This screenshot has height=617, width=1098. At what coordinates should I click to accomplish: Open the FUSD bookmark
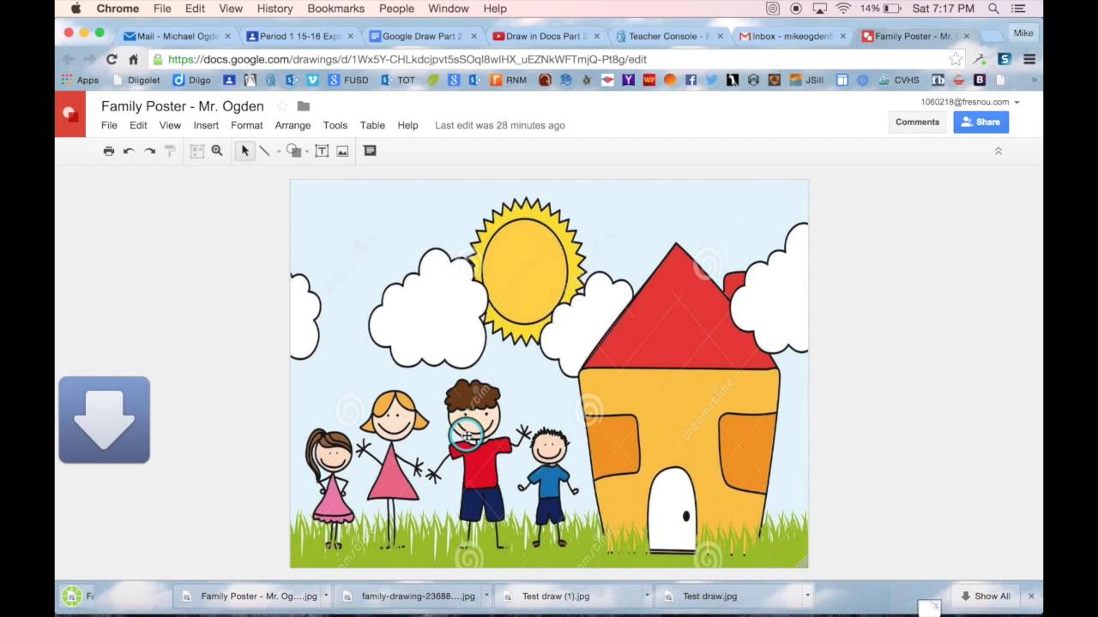tap(348, 80)
